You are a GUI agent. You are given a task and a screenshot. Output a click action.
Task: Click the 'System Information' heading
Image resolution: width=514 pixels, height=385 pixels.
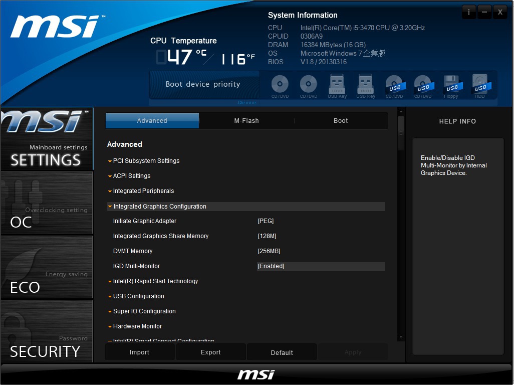point(303,15)
